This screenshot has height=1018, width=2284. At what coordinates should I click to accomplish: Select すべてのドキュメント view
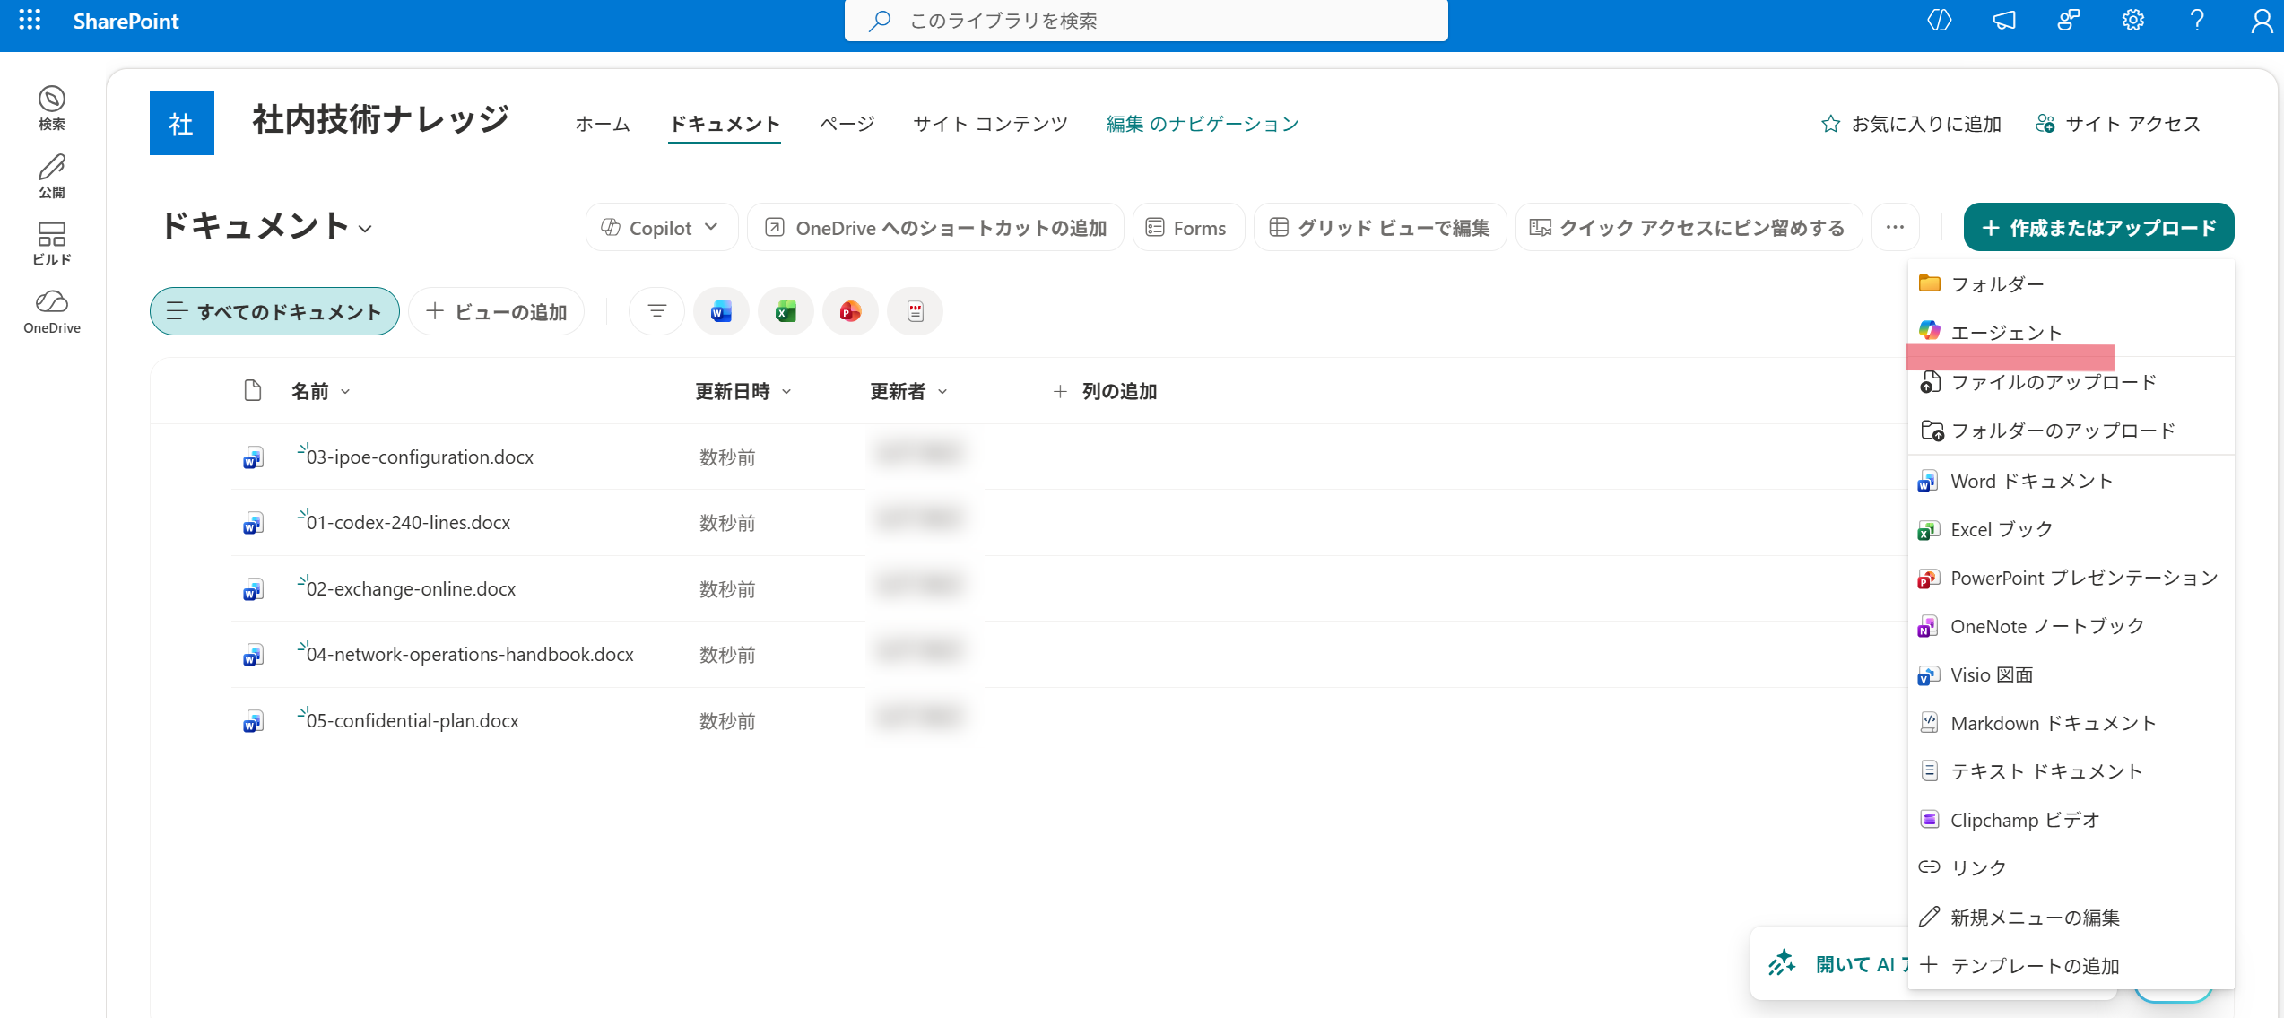click(x=274, y=311)
